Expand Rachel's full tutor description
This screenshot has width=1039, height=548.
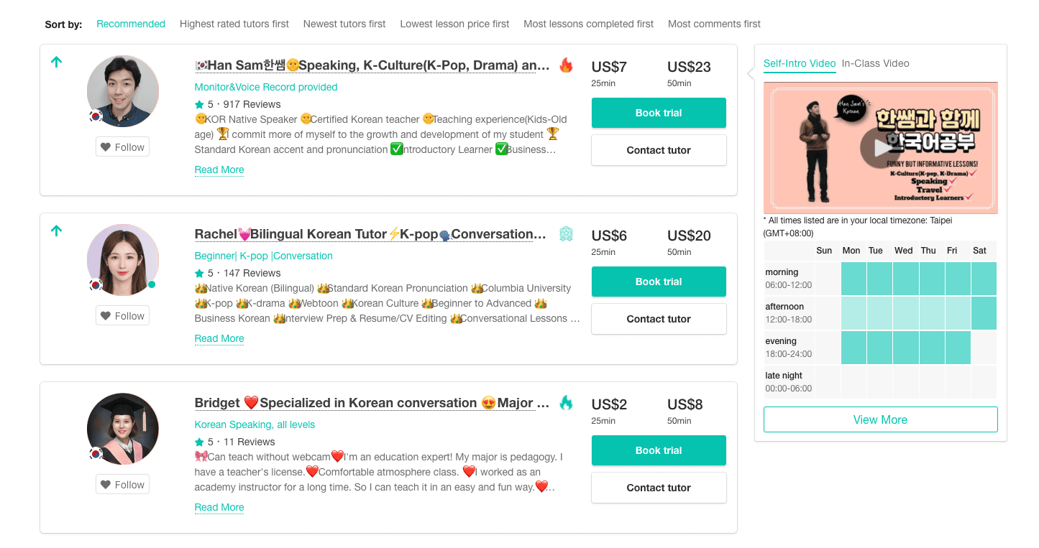click(219, 338)
